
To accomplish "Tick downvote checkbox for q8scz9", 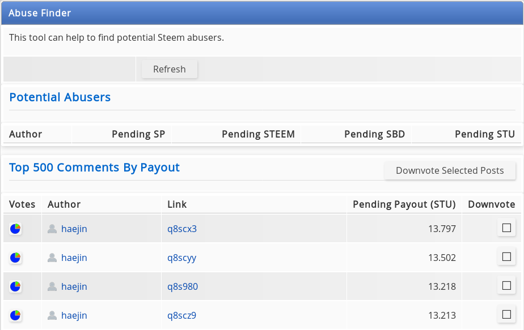I will tap(506, 314).
